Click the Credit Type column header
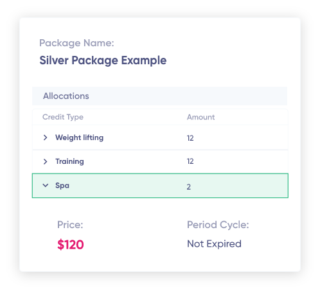This screenshot has height=293, width=320. click(x=63, y=117)
